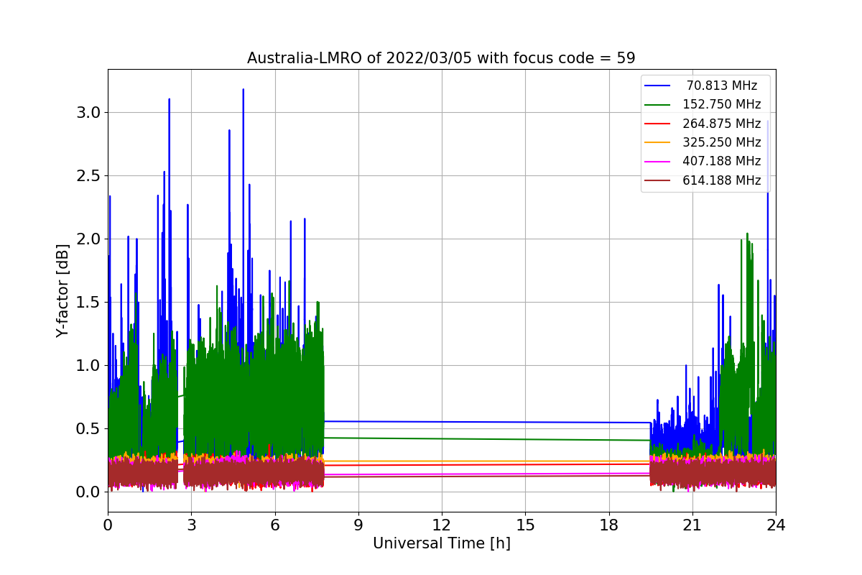
Task: Click the x-axis tick label 9
Action: (x=358, y=525)
